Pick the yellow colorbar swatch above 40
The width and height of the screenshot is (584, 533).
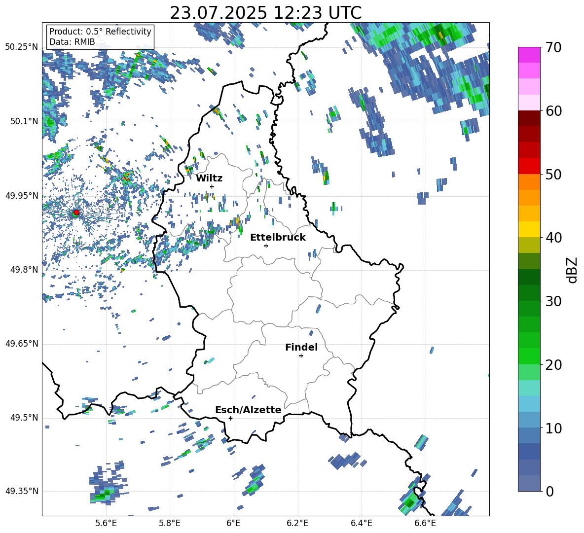click(x=529, y=229)
